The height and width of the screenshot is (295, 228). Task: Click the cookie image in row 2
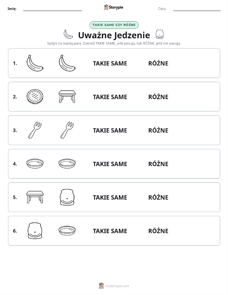(x=35, y=97)
